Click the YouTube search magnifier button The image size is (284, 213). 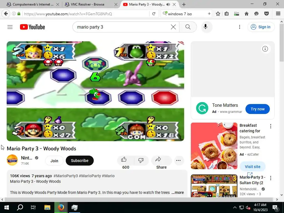click(188, 27)
